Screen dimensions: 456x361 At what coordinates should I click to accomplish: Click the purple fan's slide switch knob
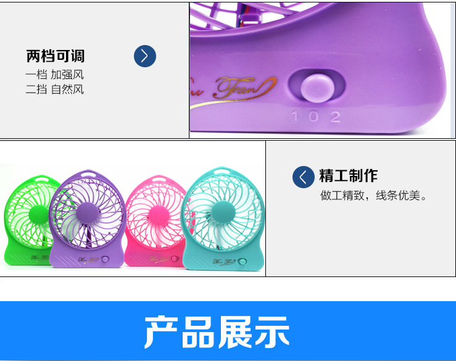click(318, 88)
